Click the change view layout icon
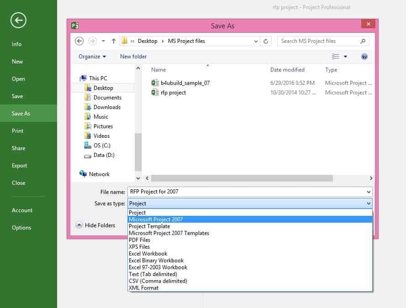Image resolution: width=406 pixels, height=308 pixels. click(x=336, y=57)
